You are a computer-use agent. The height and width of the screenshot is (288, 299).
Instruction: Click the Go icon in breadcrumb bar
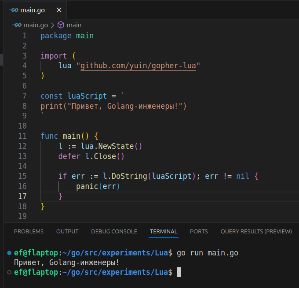pyautogui.click(x=17, y=25)
